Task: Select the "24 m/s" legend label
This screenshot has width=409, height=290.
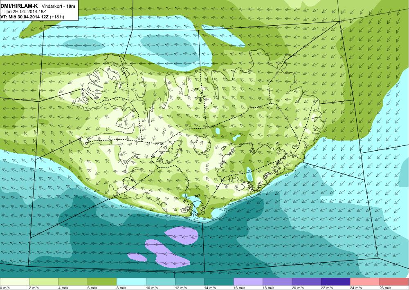Action: [x=356, y=288]
